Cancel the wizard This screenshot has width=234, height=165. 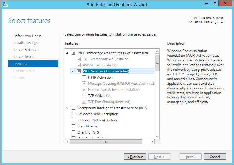pos(215,157)
